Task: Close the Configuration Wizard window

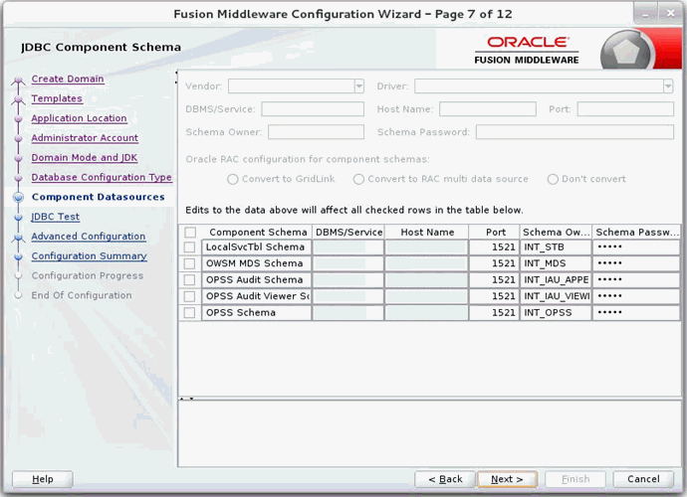Action: pos(670,14)
